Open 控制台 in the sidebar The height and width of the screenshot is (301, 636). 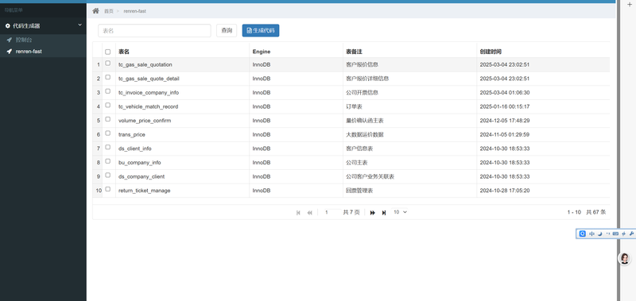click(x=24, y=40)
